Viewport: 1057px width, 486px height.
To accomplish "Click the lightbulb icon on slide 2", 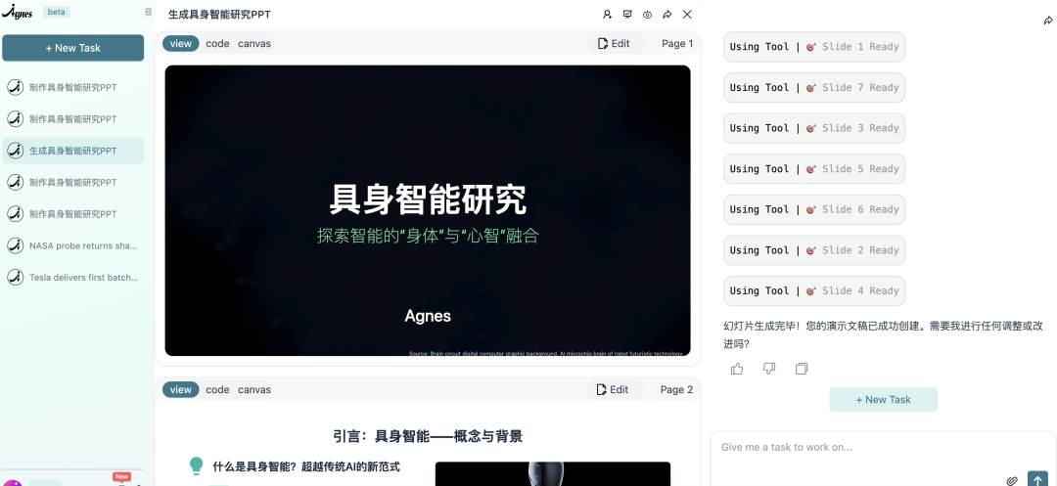I will coord(196,465).
